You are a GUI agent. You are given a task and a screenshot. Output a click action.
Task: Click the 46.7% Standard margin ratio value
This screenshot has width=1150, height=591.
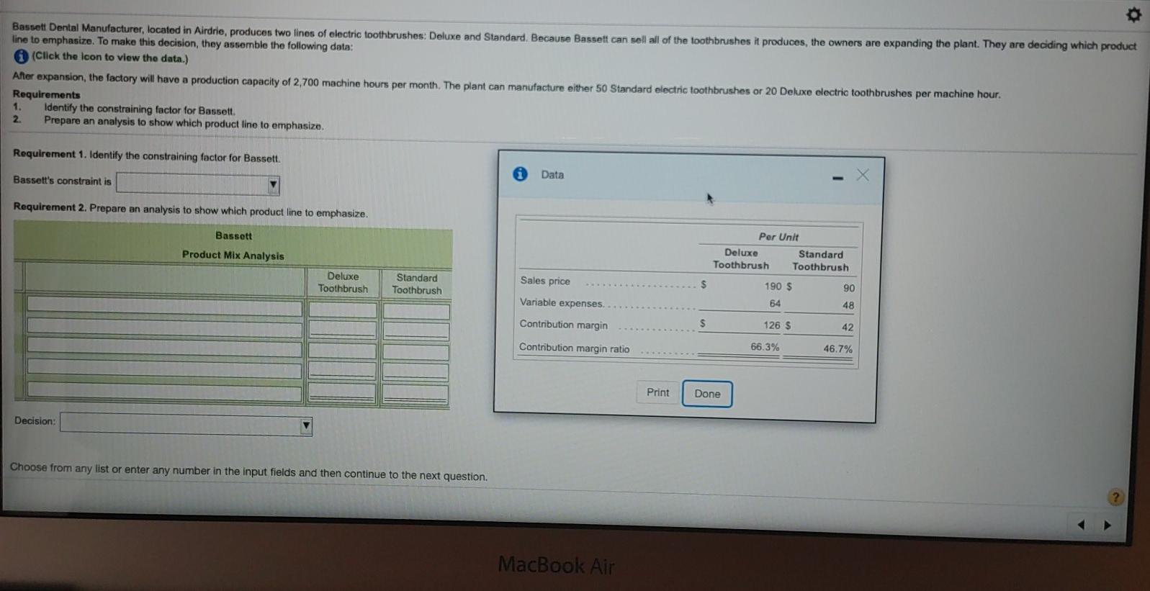[x=838, y=349]
